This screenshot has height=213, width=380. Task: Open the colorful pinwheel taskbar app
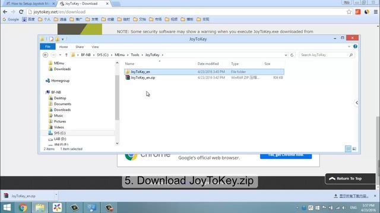57,208
